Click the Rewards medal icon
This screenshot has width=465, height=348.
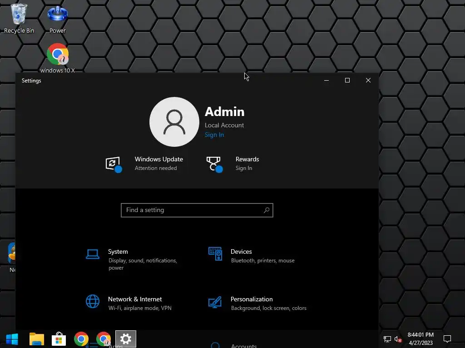tap(214, 164)
